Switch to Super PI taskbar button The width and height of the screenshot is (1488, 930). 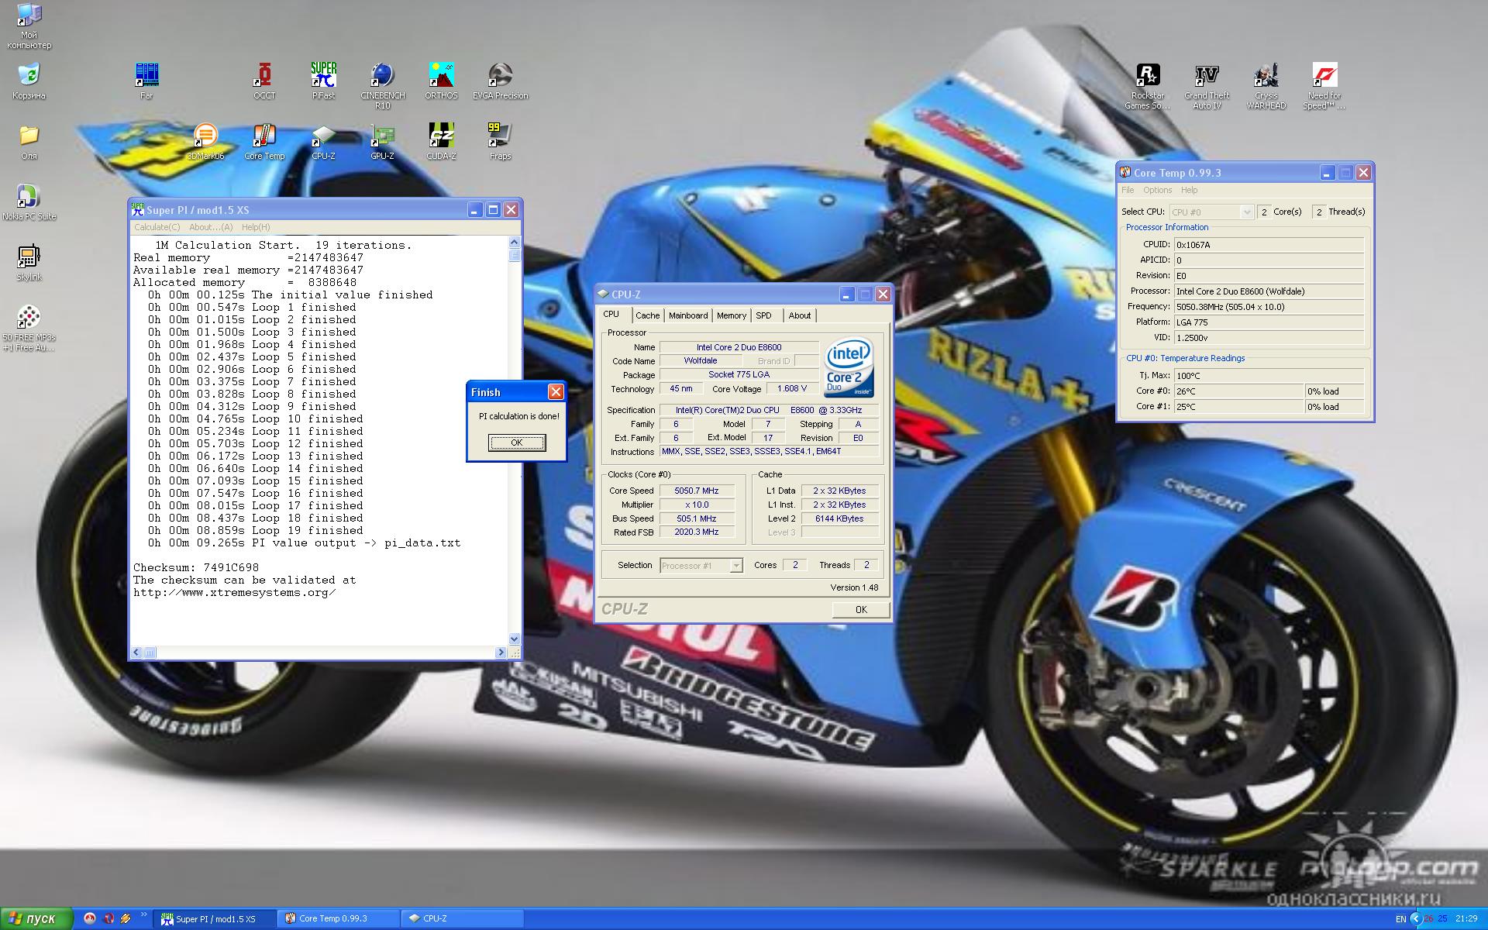tap(215, 919)
